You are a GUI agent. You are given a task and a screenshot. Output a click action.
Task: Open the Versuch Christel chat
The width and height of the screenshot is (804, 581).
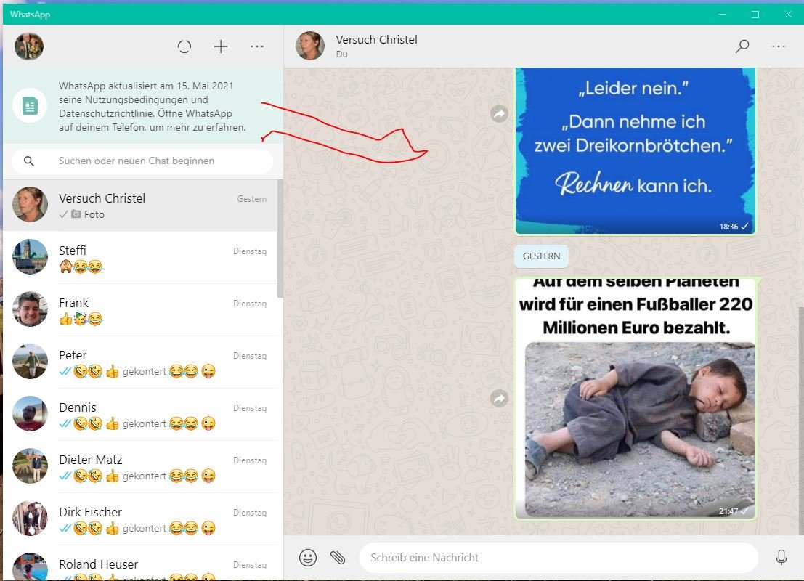pos(140,206)
